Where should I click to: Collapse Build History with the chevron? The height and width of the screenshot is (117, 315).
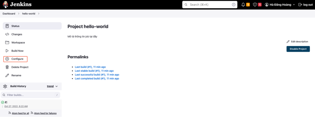57,86
